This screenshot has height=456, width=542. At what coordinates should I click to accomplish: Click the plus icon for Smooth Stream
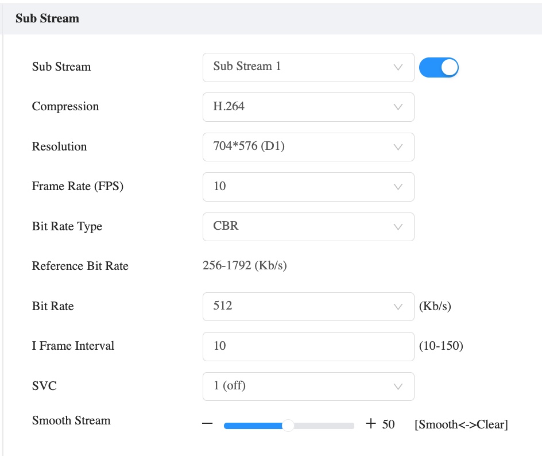[x=371, y=424]
